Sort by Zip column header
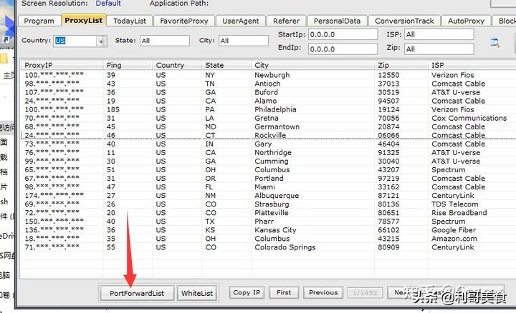This screenshot has height=313, width=516. point(401,65)
